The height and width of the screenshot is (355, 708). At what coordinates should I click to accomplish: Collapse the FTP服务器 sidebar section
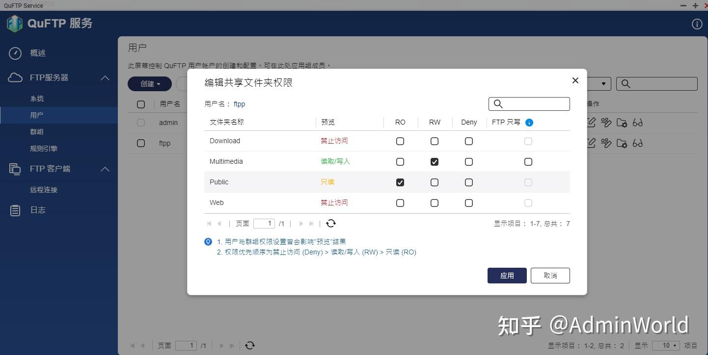pyautogui.click(x=105, y=77)
